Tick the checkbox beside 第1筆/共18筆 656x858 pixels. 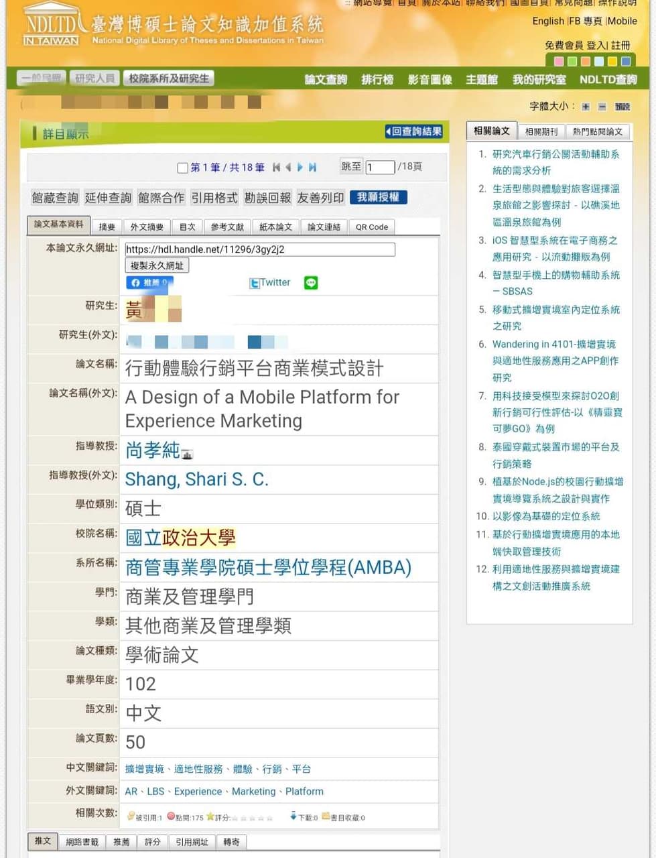[182, 168]
